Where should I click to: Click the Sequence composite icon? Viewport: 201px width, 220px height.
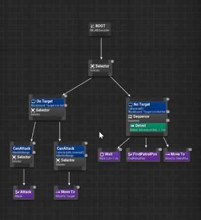coord(130,117)
